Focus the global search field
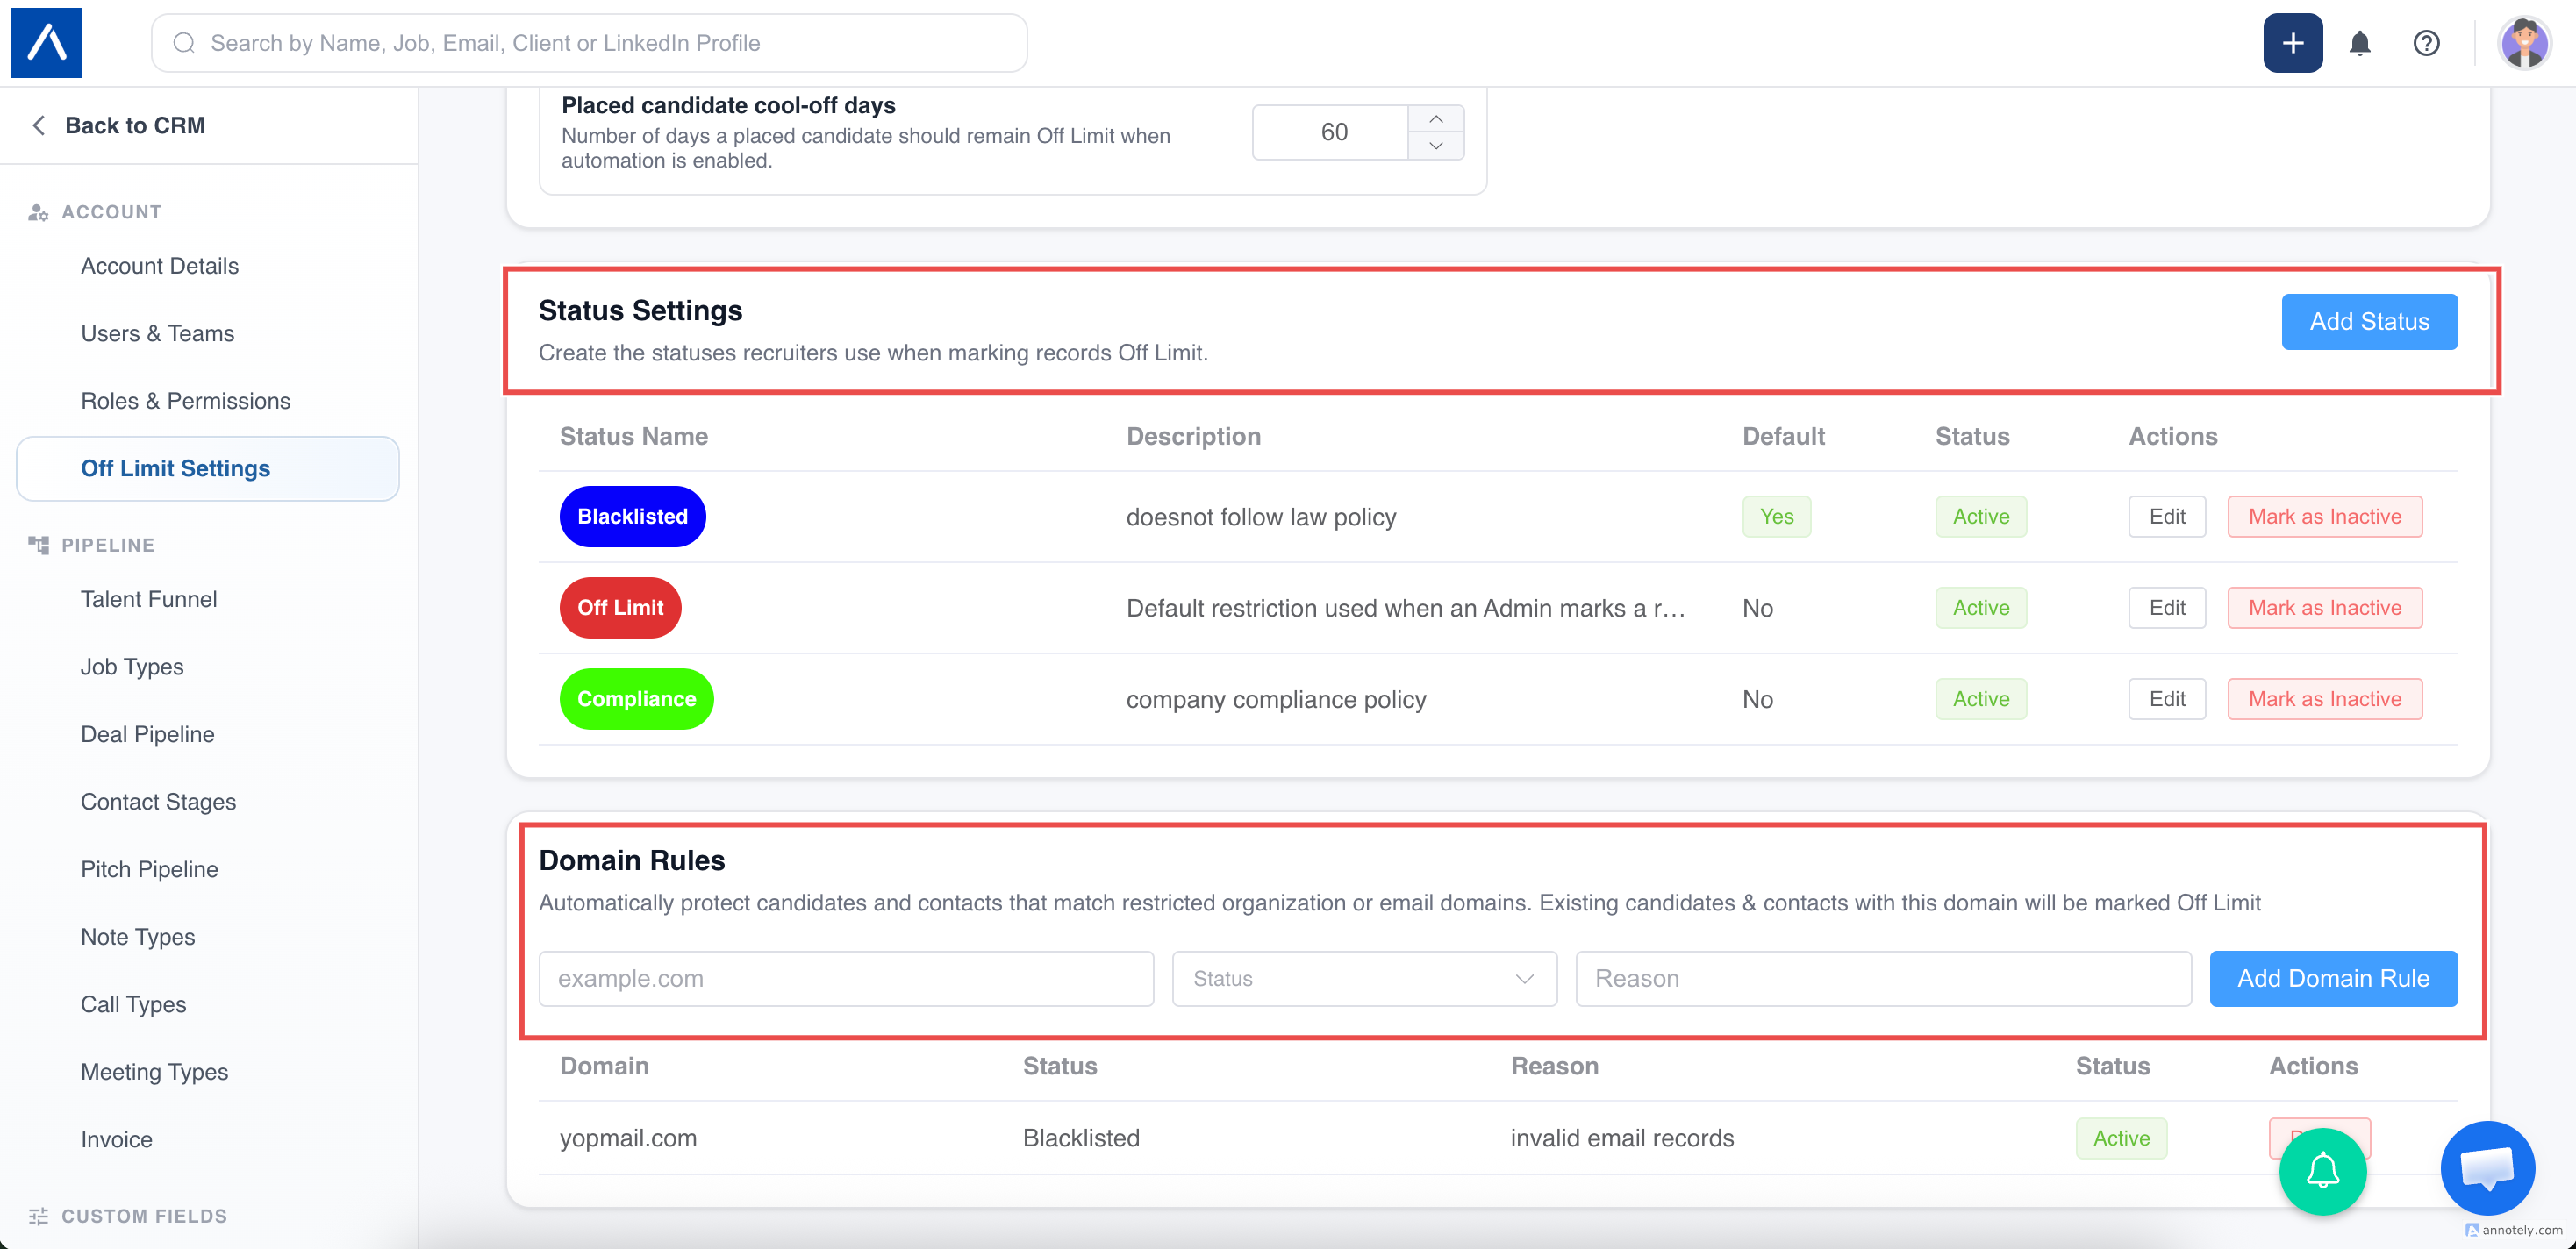Viewport: 2576px width, 1249px height. pyautogui.click(x=589, y=43)
